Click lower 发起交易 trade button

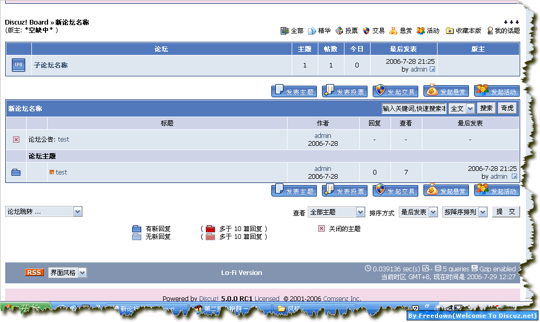(395, 190)
